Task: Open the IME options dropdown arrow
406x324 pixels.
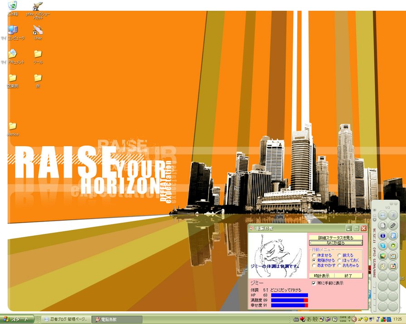Action: pyautogui.click(x=349, y=321)
